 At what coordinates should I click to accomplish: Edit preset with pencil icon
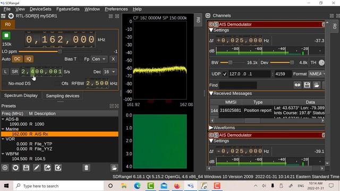coord(37,168)
